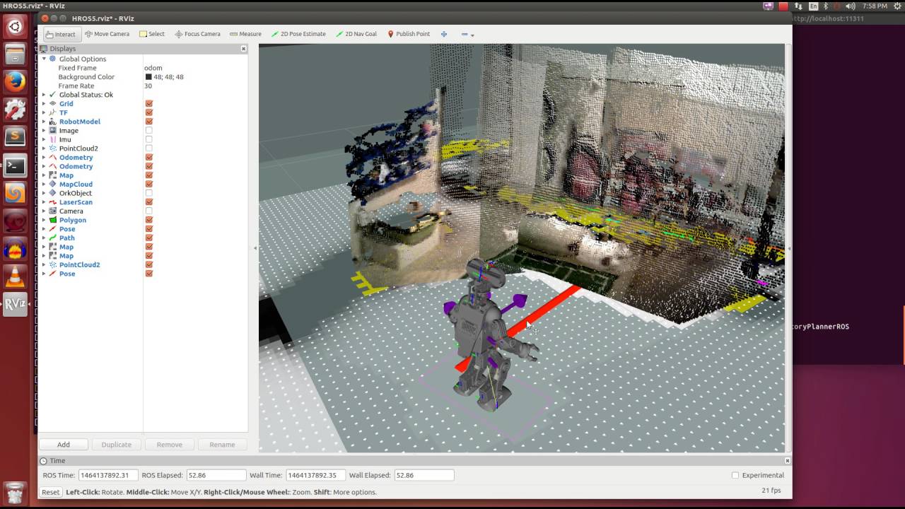The image size is (905, 509).
Task: Click the Wall Elapsed field
Action: click(424, 475)
